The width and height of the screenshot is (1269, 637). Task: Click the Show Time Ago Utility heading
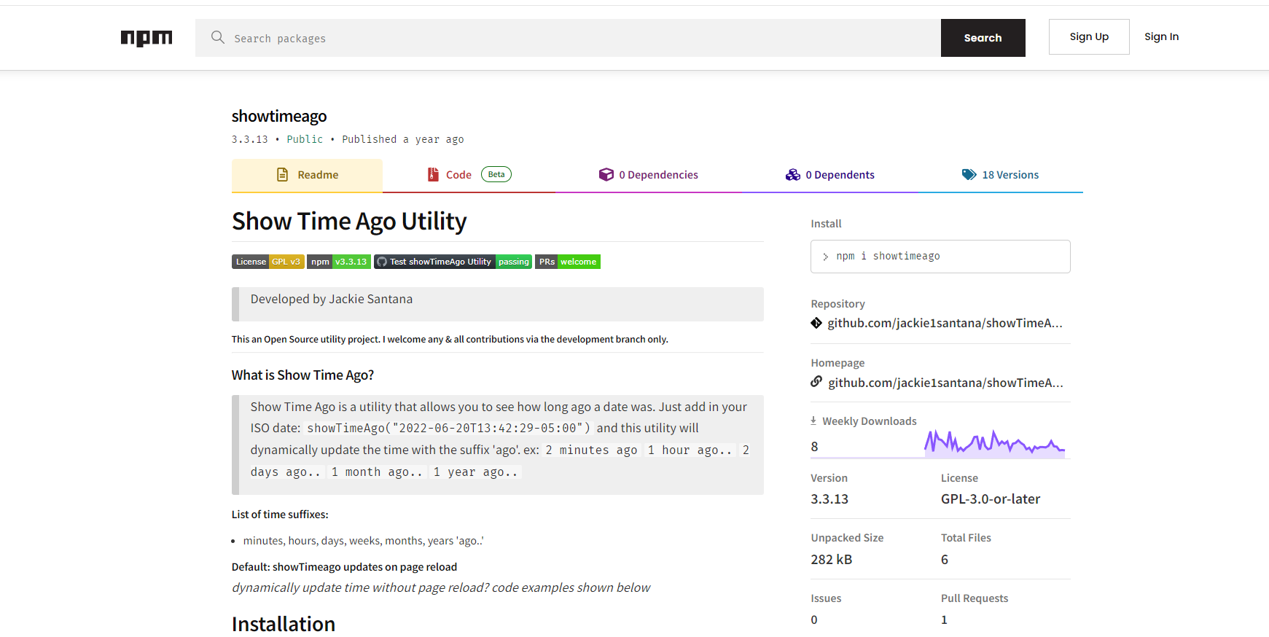pos(349,221)
